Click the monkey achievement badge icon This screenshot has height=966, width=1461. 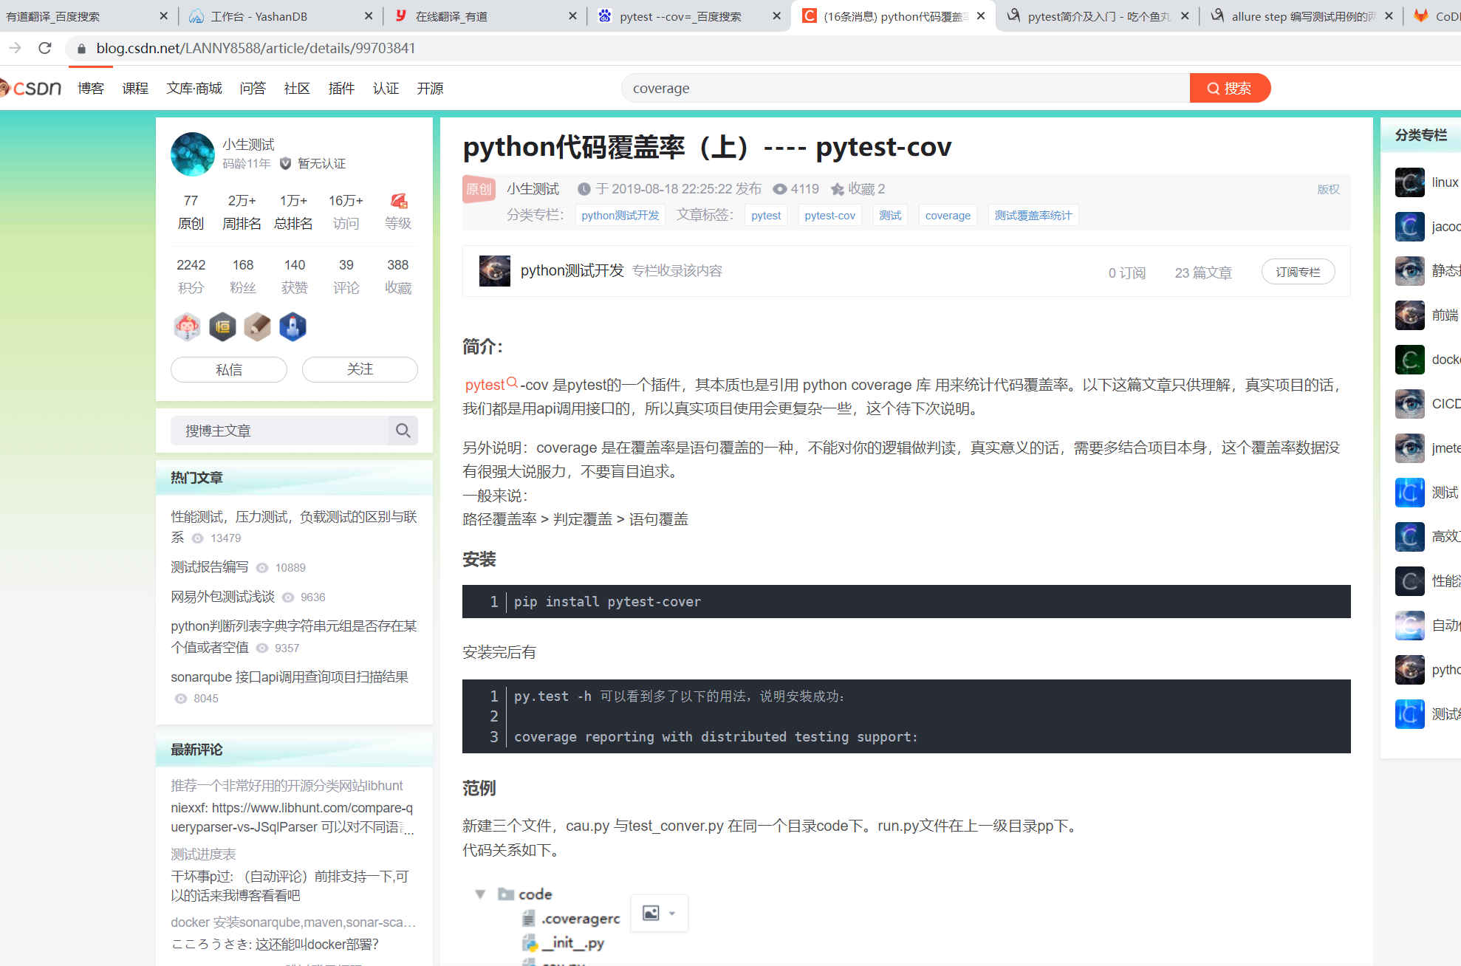[187, 326]
